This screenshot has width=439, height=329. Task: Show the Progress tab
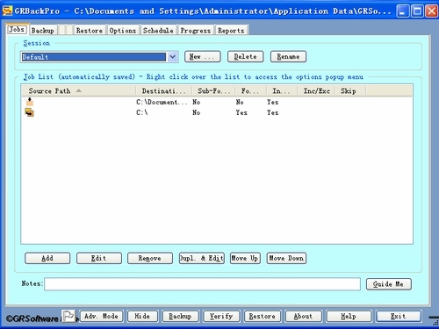pyautogui.click(x=195, y=31)
